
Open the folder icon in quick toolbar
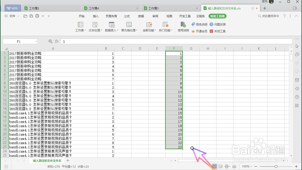(x=25, y=16)
